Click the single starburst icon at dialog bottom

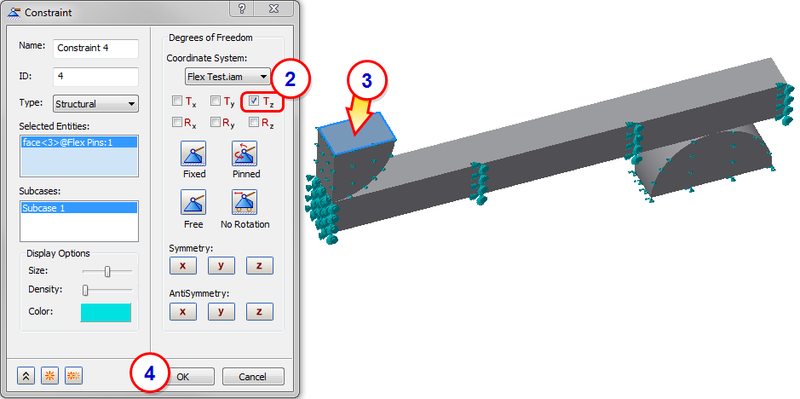(x=50, y=376)
